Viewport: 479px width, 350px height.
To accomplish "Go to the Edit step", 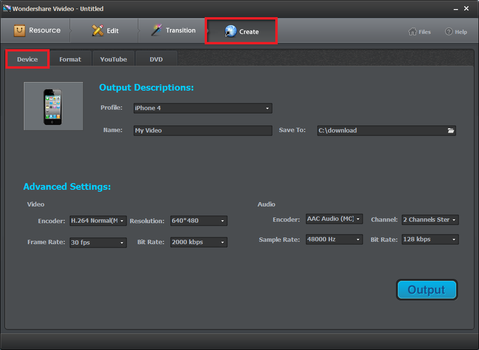I will tap(104, 31).
